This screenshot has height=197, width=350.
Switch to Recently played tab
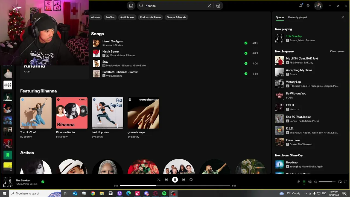click(x=297, y=17)
